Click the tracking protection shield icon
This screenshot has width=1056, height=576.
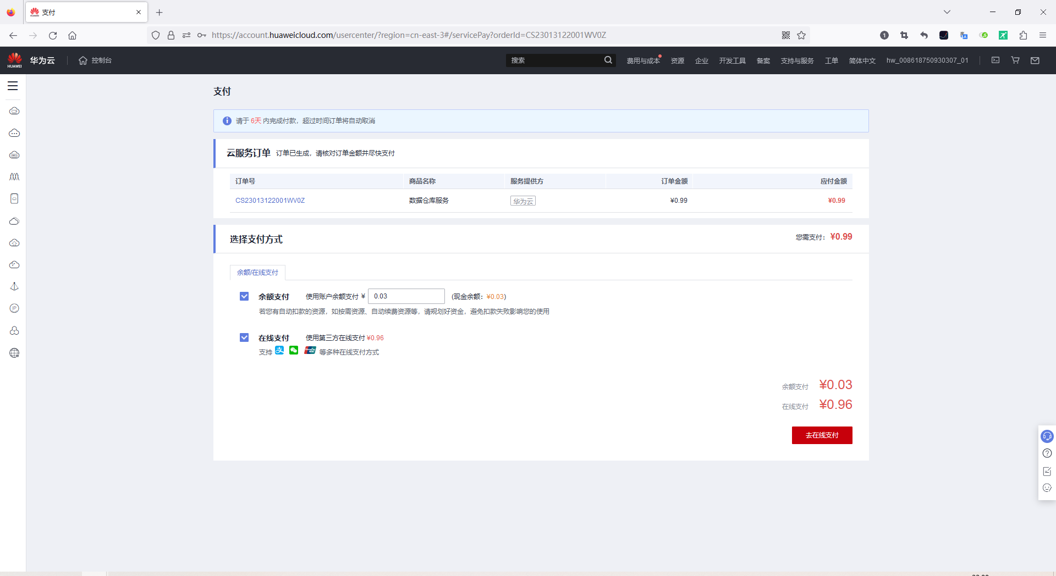tap(156, 35)
